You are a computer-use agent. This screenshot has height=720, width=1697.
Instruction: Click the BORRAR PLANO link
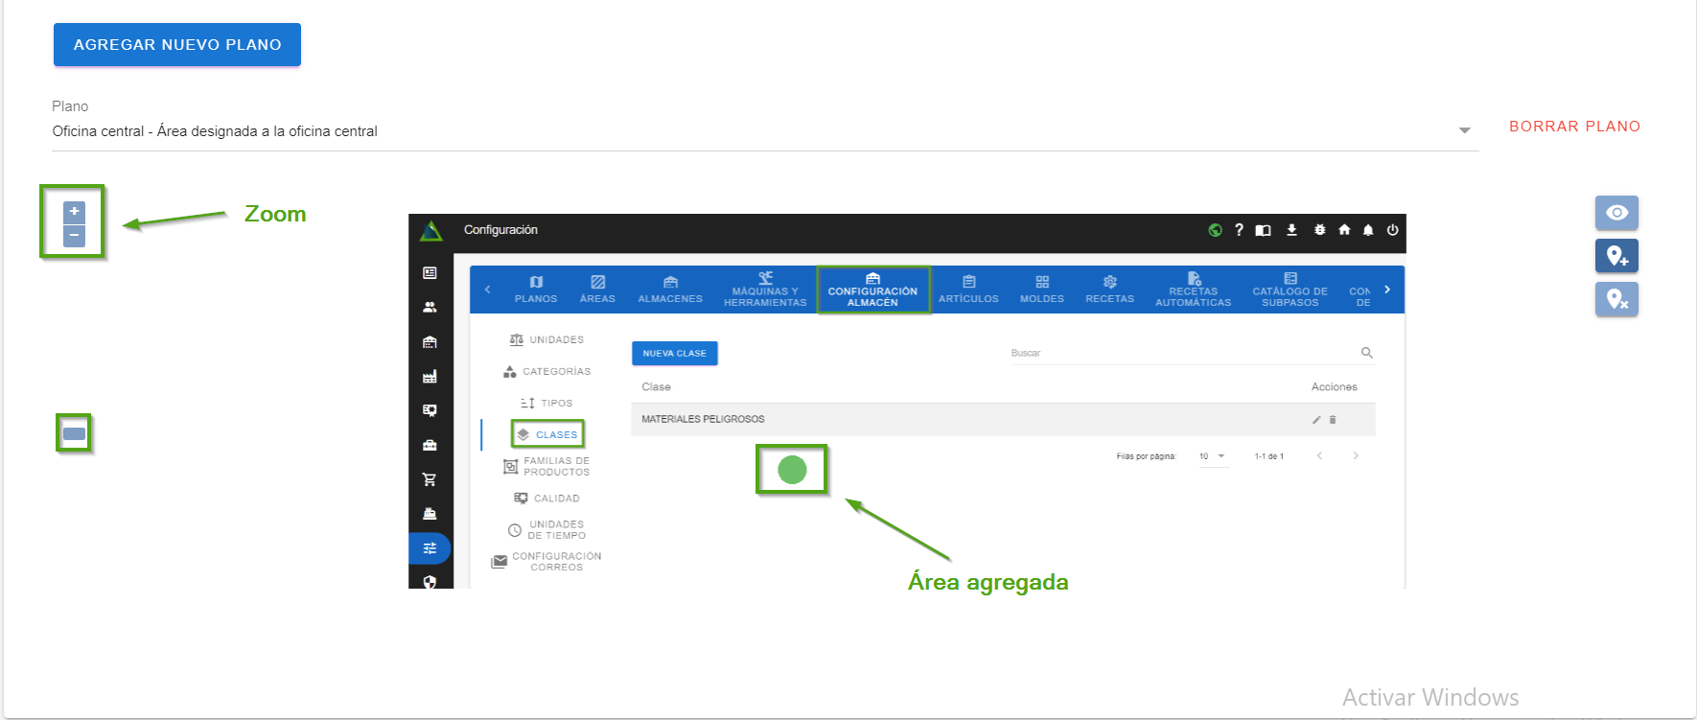point(1574,127)
